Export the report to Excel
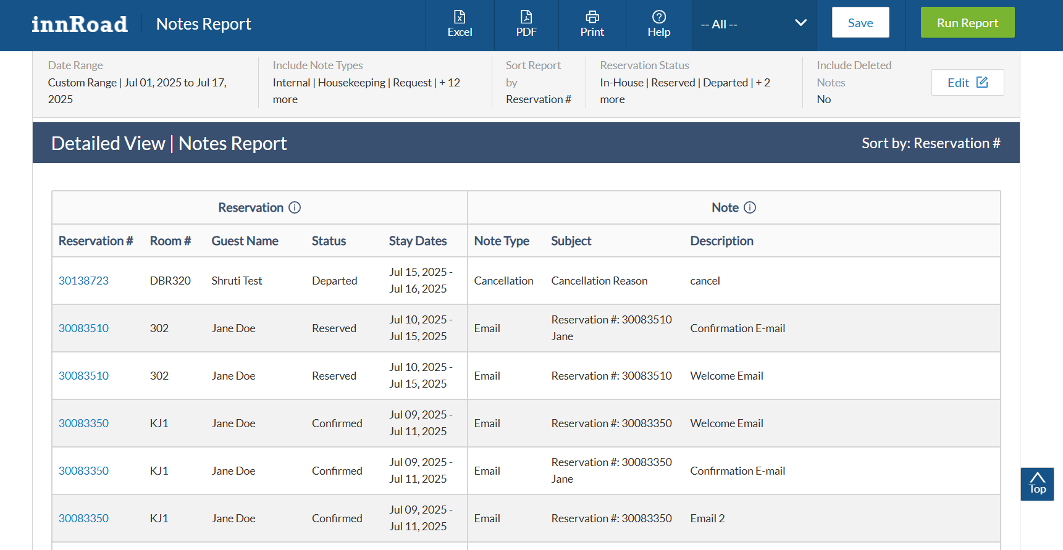 [x=460, y=25]
